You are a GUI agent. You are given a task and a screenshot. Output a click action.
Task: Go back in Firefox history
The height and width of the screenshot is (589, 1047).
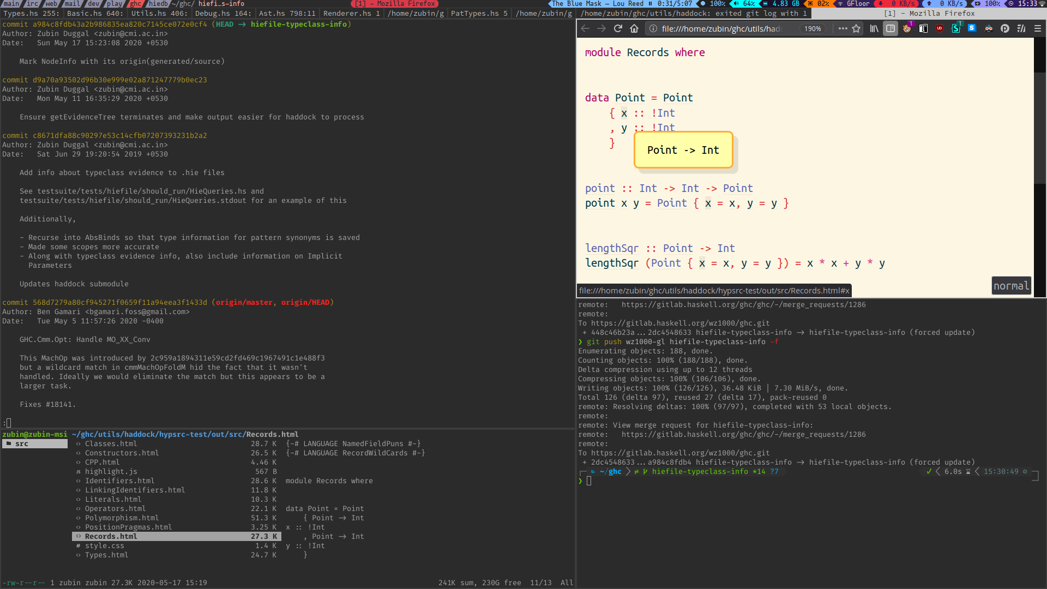coord(585,28)
